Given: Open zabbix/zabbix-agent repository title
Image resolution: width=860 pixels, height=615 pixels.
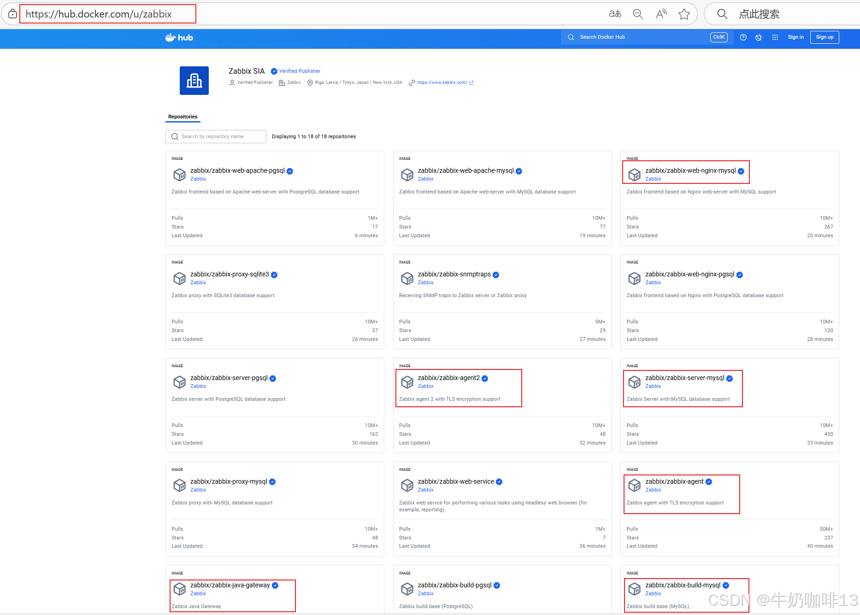Looking at the screenshot, I should point(674,481).
